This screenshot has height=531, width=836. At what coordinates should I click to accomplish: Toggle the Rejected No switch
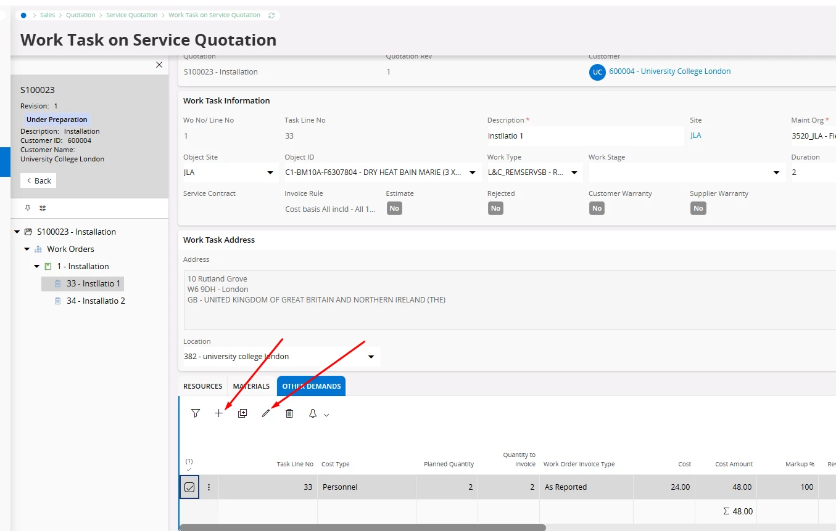pyautogui.click(x=495, y=208)
